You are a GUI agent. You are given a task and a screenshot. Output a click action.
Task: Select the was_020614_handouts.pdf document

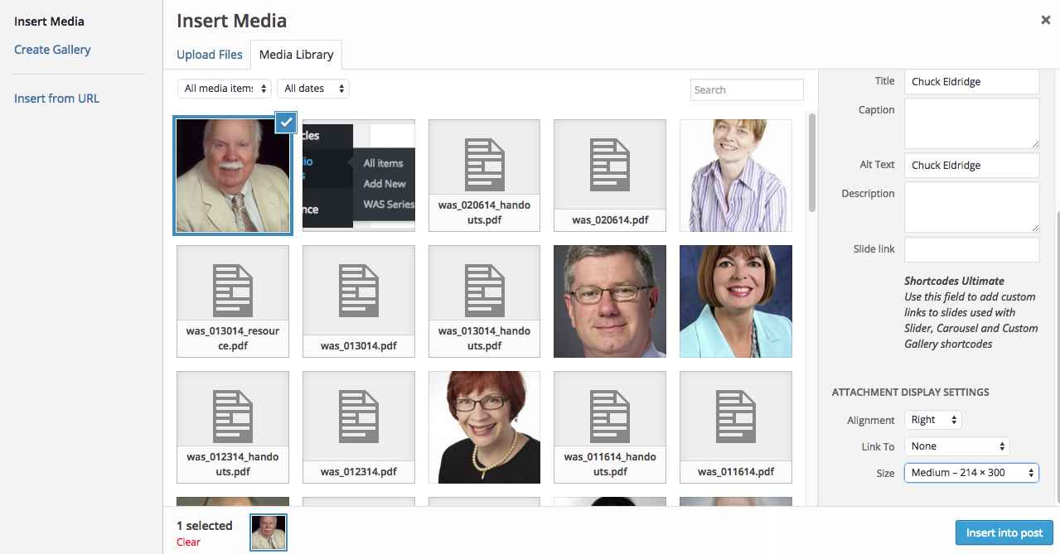coord(484,176)
